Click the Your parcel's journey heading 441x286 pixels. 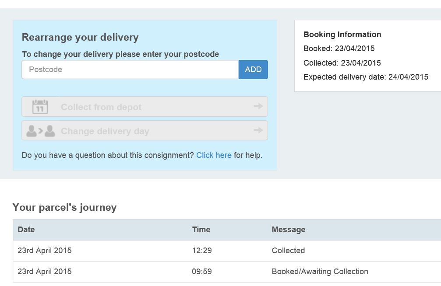pyautogui.click(x=64, y=207)
